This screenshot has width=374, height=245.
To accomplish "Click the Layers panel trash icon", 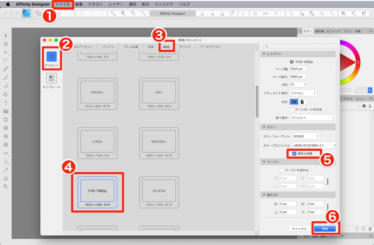I will pyautogui.click(x=370, y=229).
